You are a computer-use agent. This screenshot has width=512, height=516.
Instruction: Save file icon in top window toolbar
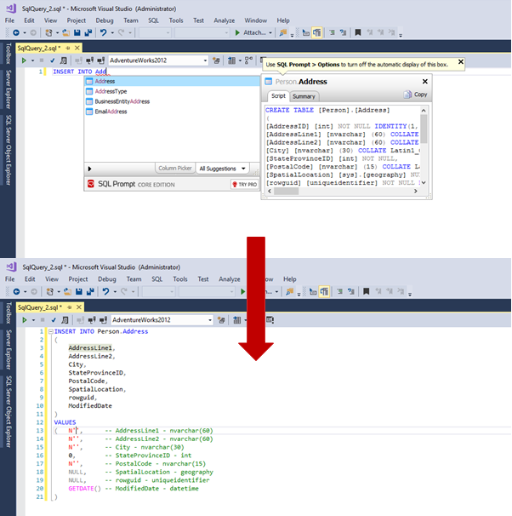pyautogui.click(x=77, y=32)
